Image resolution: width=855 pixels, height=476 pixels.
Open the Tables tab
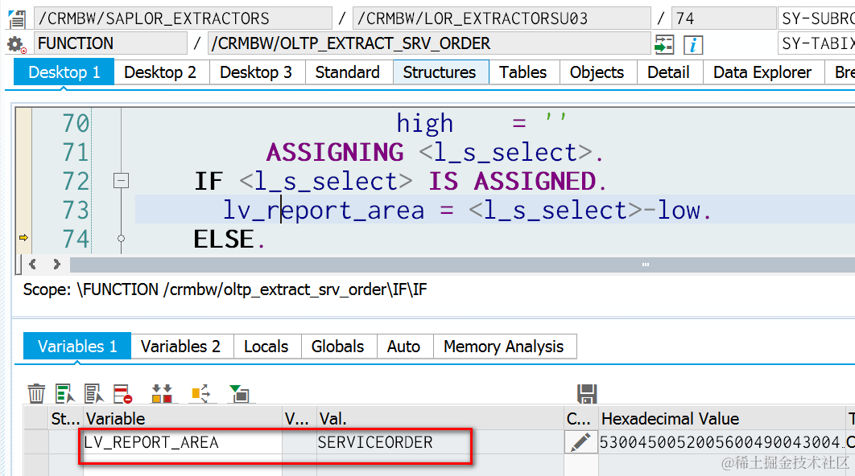(x=523, y=72)
